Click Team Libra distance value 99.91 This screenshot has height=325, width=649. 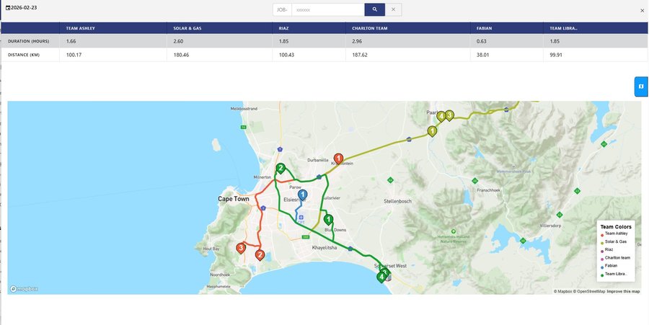556,55
